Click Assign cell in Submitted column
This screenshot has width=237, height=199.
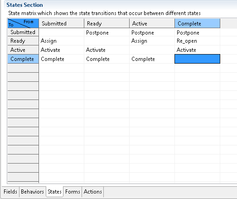point(61,41)
